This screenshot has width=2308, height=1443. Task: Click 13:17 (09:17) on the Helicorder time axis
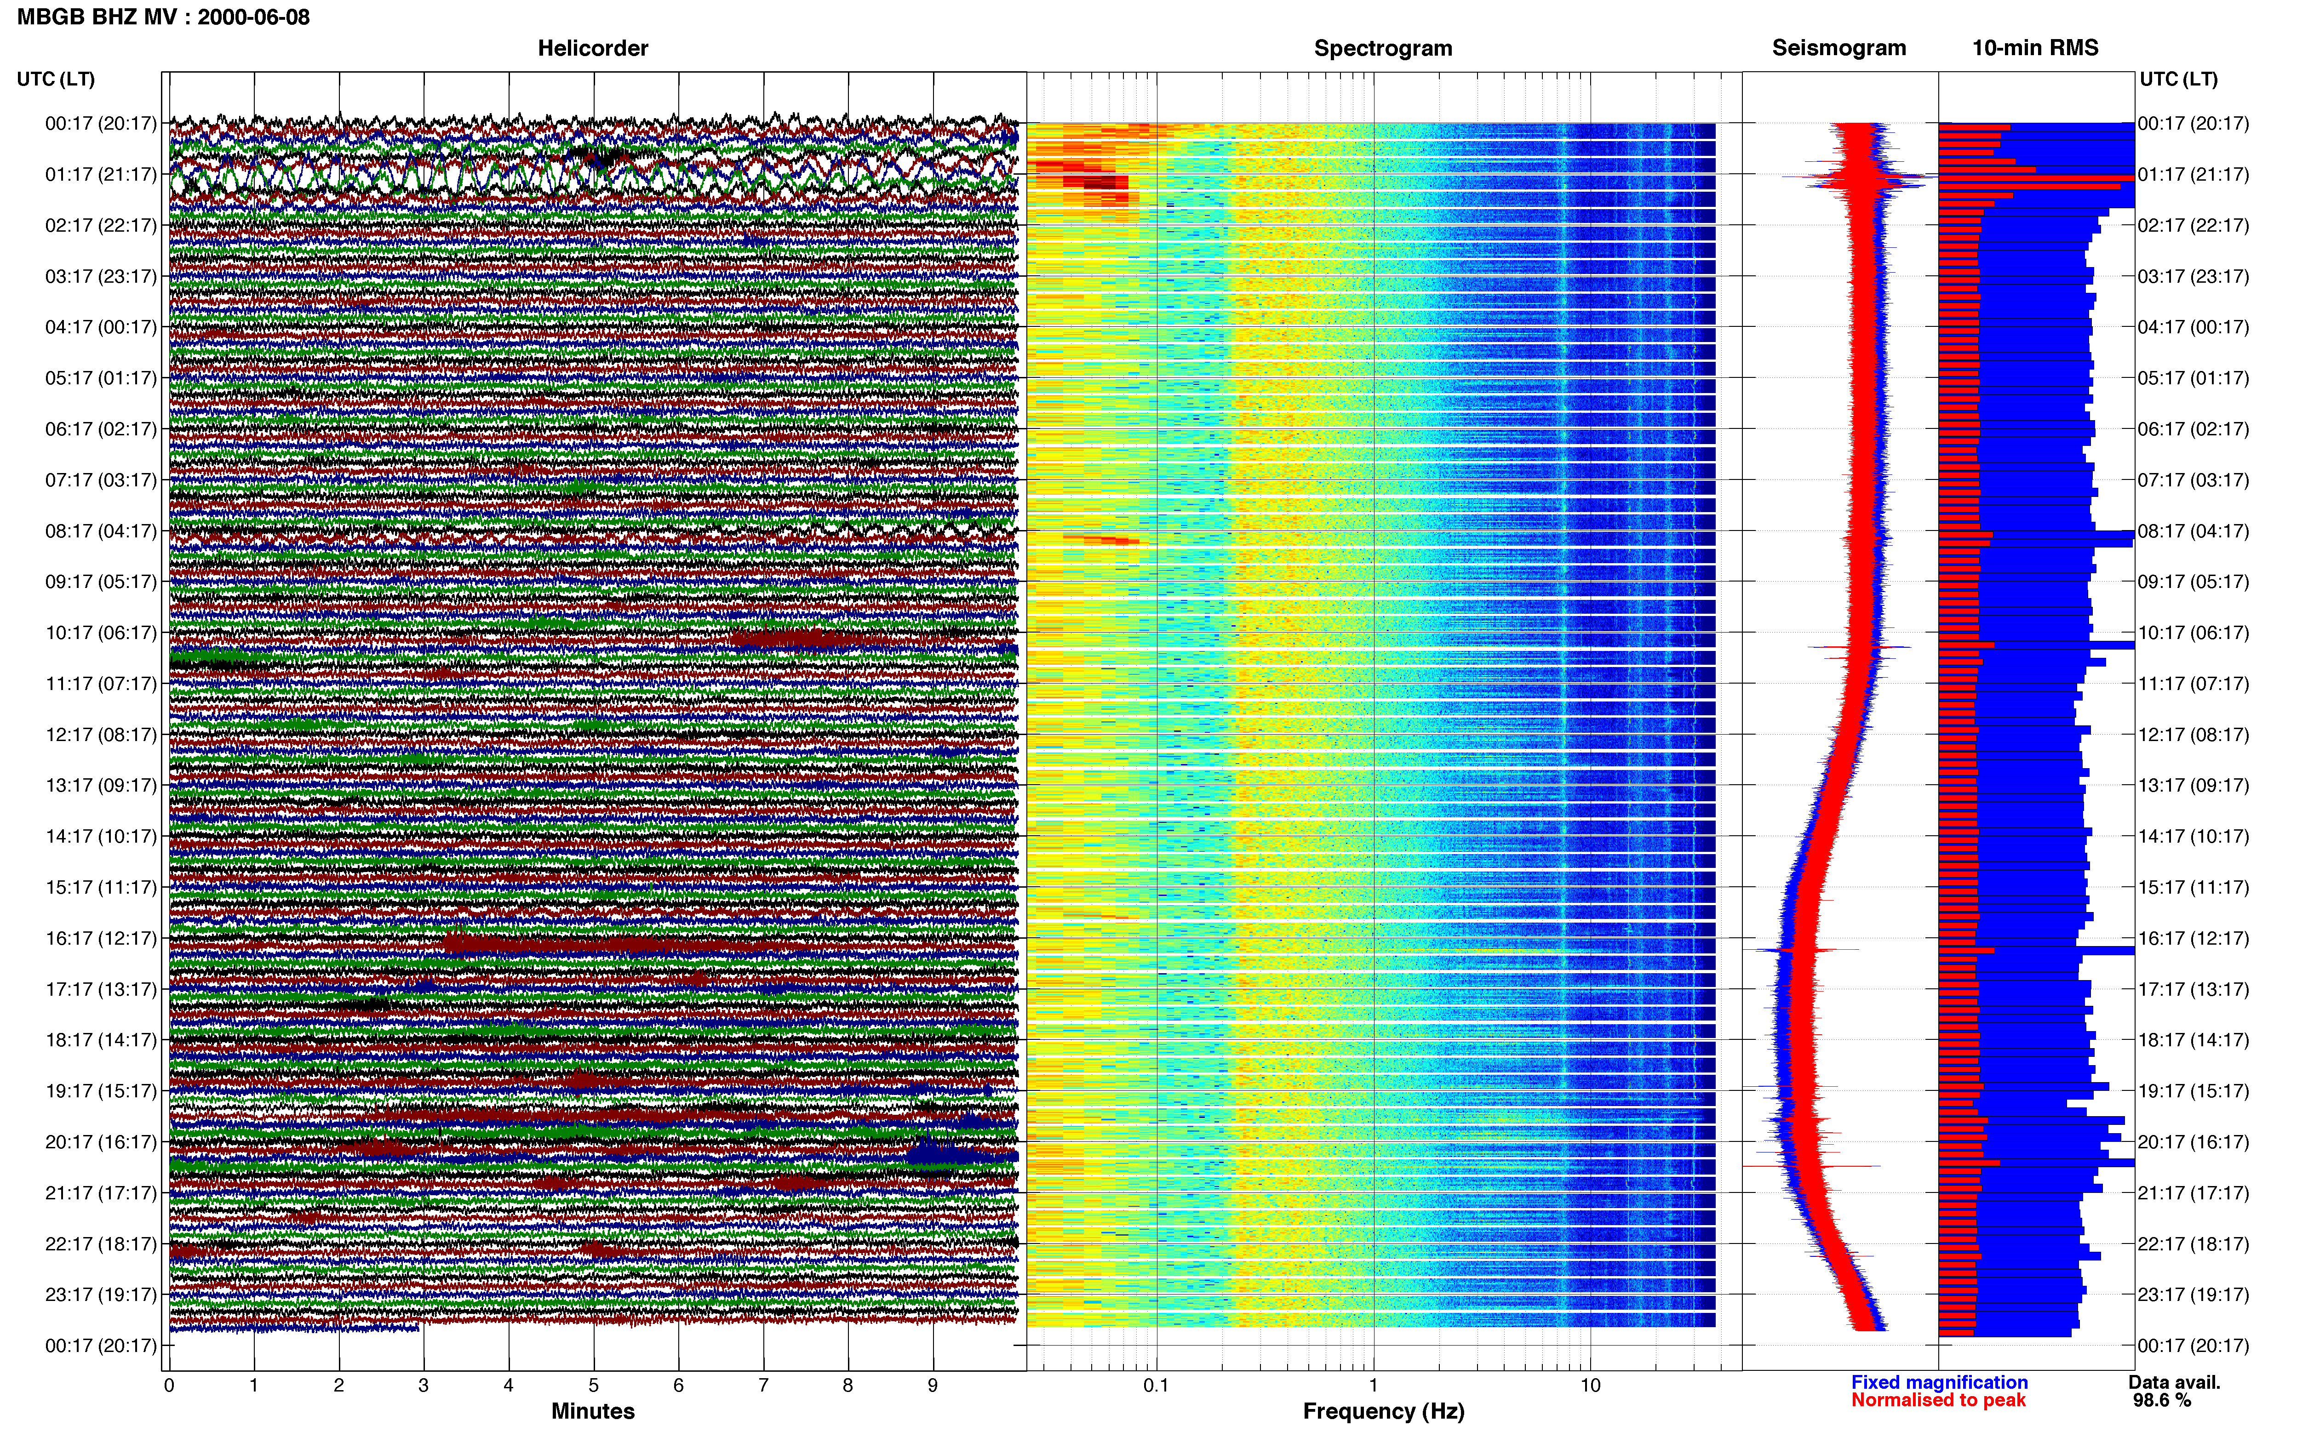101,785
